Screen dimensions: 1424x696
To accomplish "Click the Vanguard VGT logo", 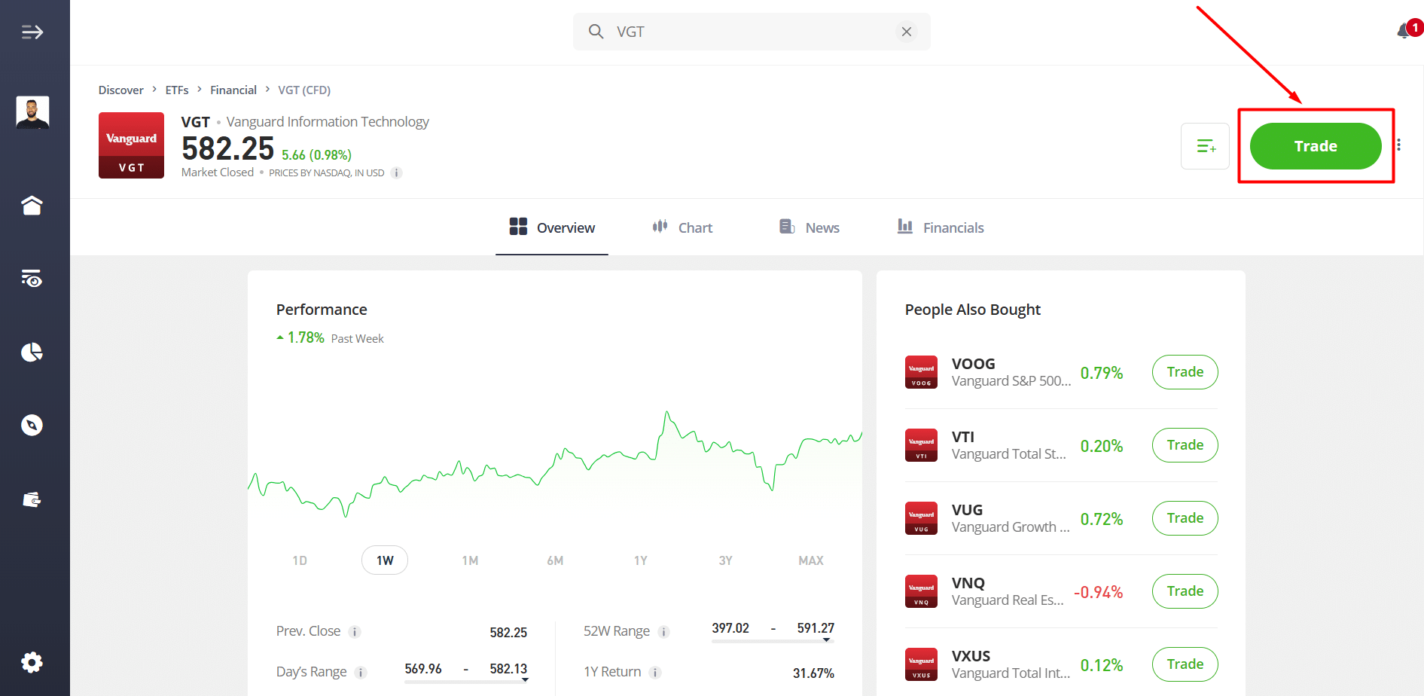I will tap(131, 145).
